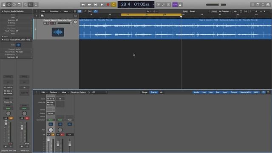272x153 pixels.
Task: Add new track with plus button
Action: (x=37, y=16)
